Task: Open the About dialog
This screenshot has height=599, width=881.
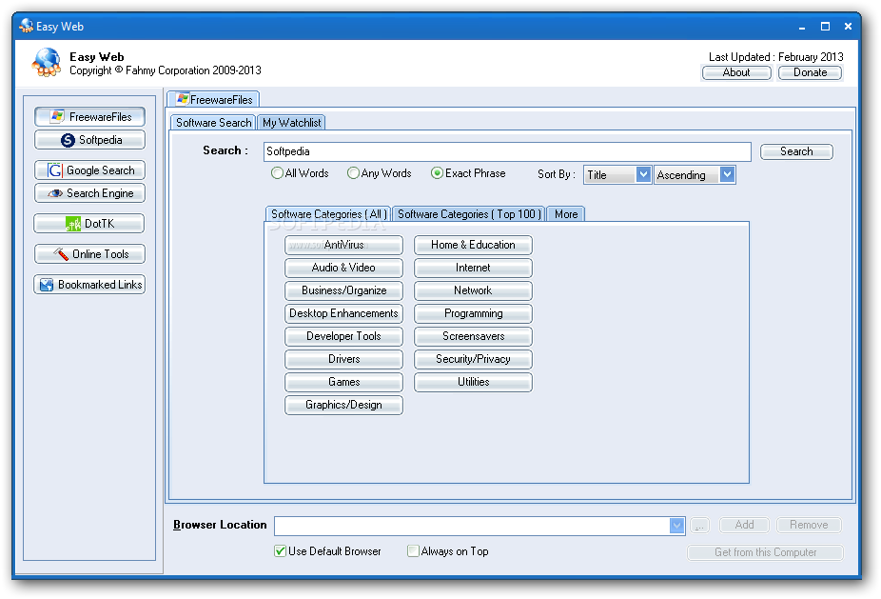Action: pyautogui.click(x=736, y=72)
